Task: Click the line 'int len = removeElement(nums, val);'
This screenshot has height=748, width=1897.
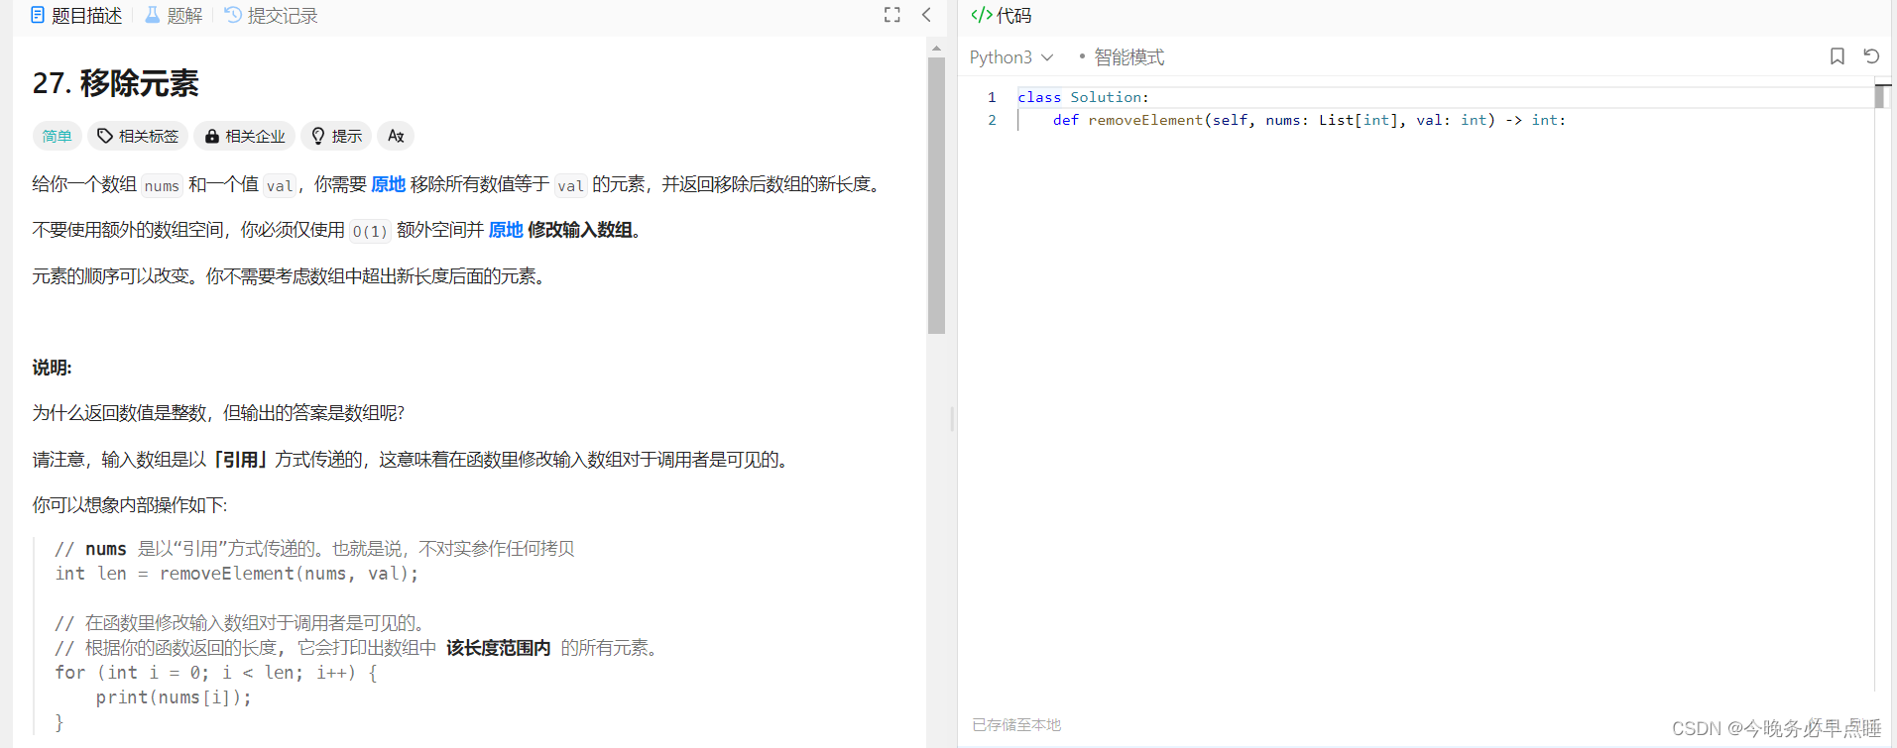Action: [237, 574]
